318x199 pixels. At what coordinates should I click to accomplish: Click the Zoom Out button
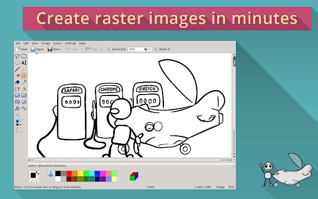(116, 49)
